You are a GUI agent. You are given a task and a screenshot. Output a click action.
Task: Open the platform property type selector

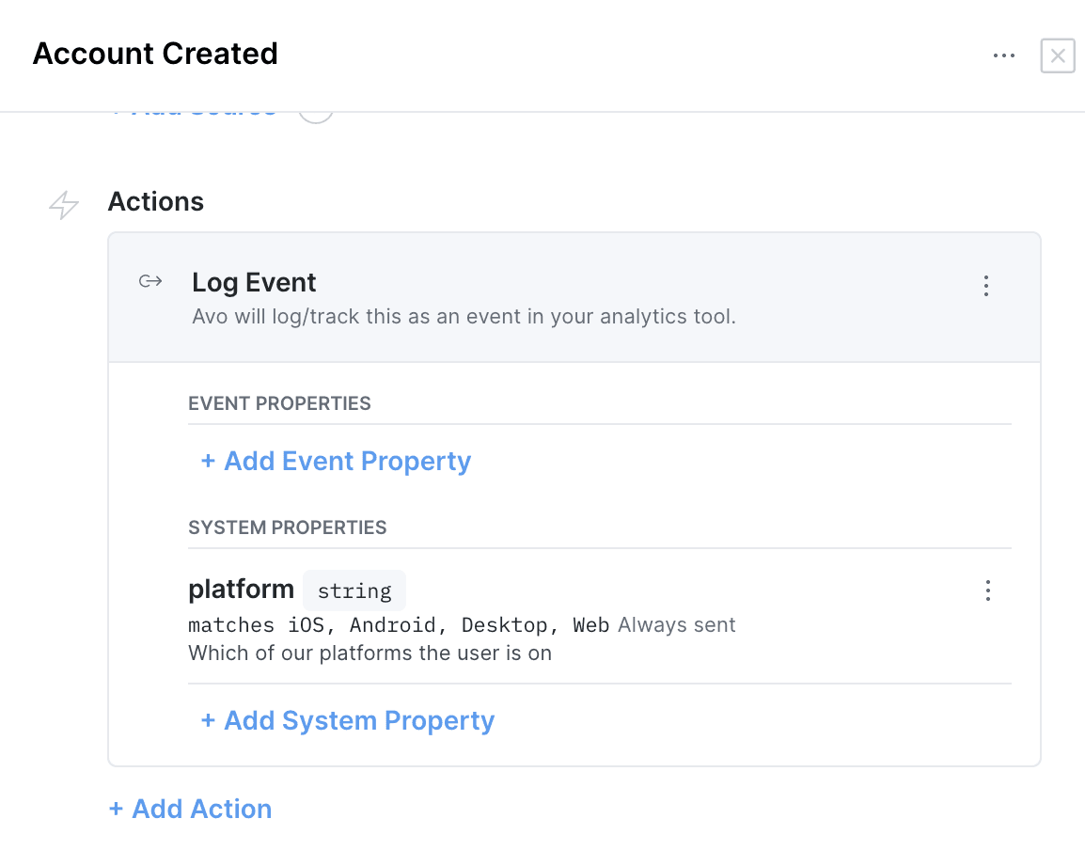(x=354, y=590)
